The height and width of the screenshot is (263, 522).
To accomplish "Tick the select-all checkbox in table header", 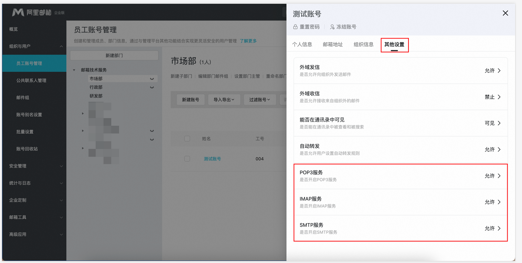I will pos(187,139).
